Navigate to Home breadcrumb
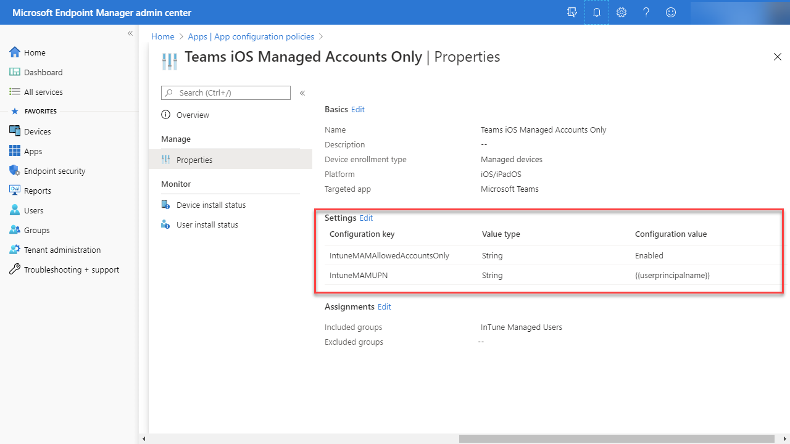This screenshot has height=444, width=790. click(163, 36)
